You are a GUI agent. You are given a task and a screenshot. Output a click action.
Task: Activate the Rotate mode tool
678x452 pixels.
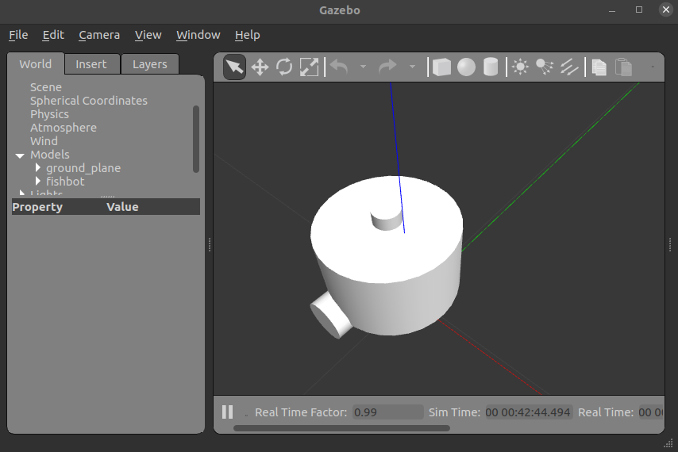point(284,67)
